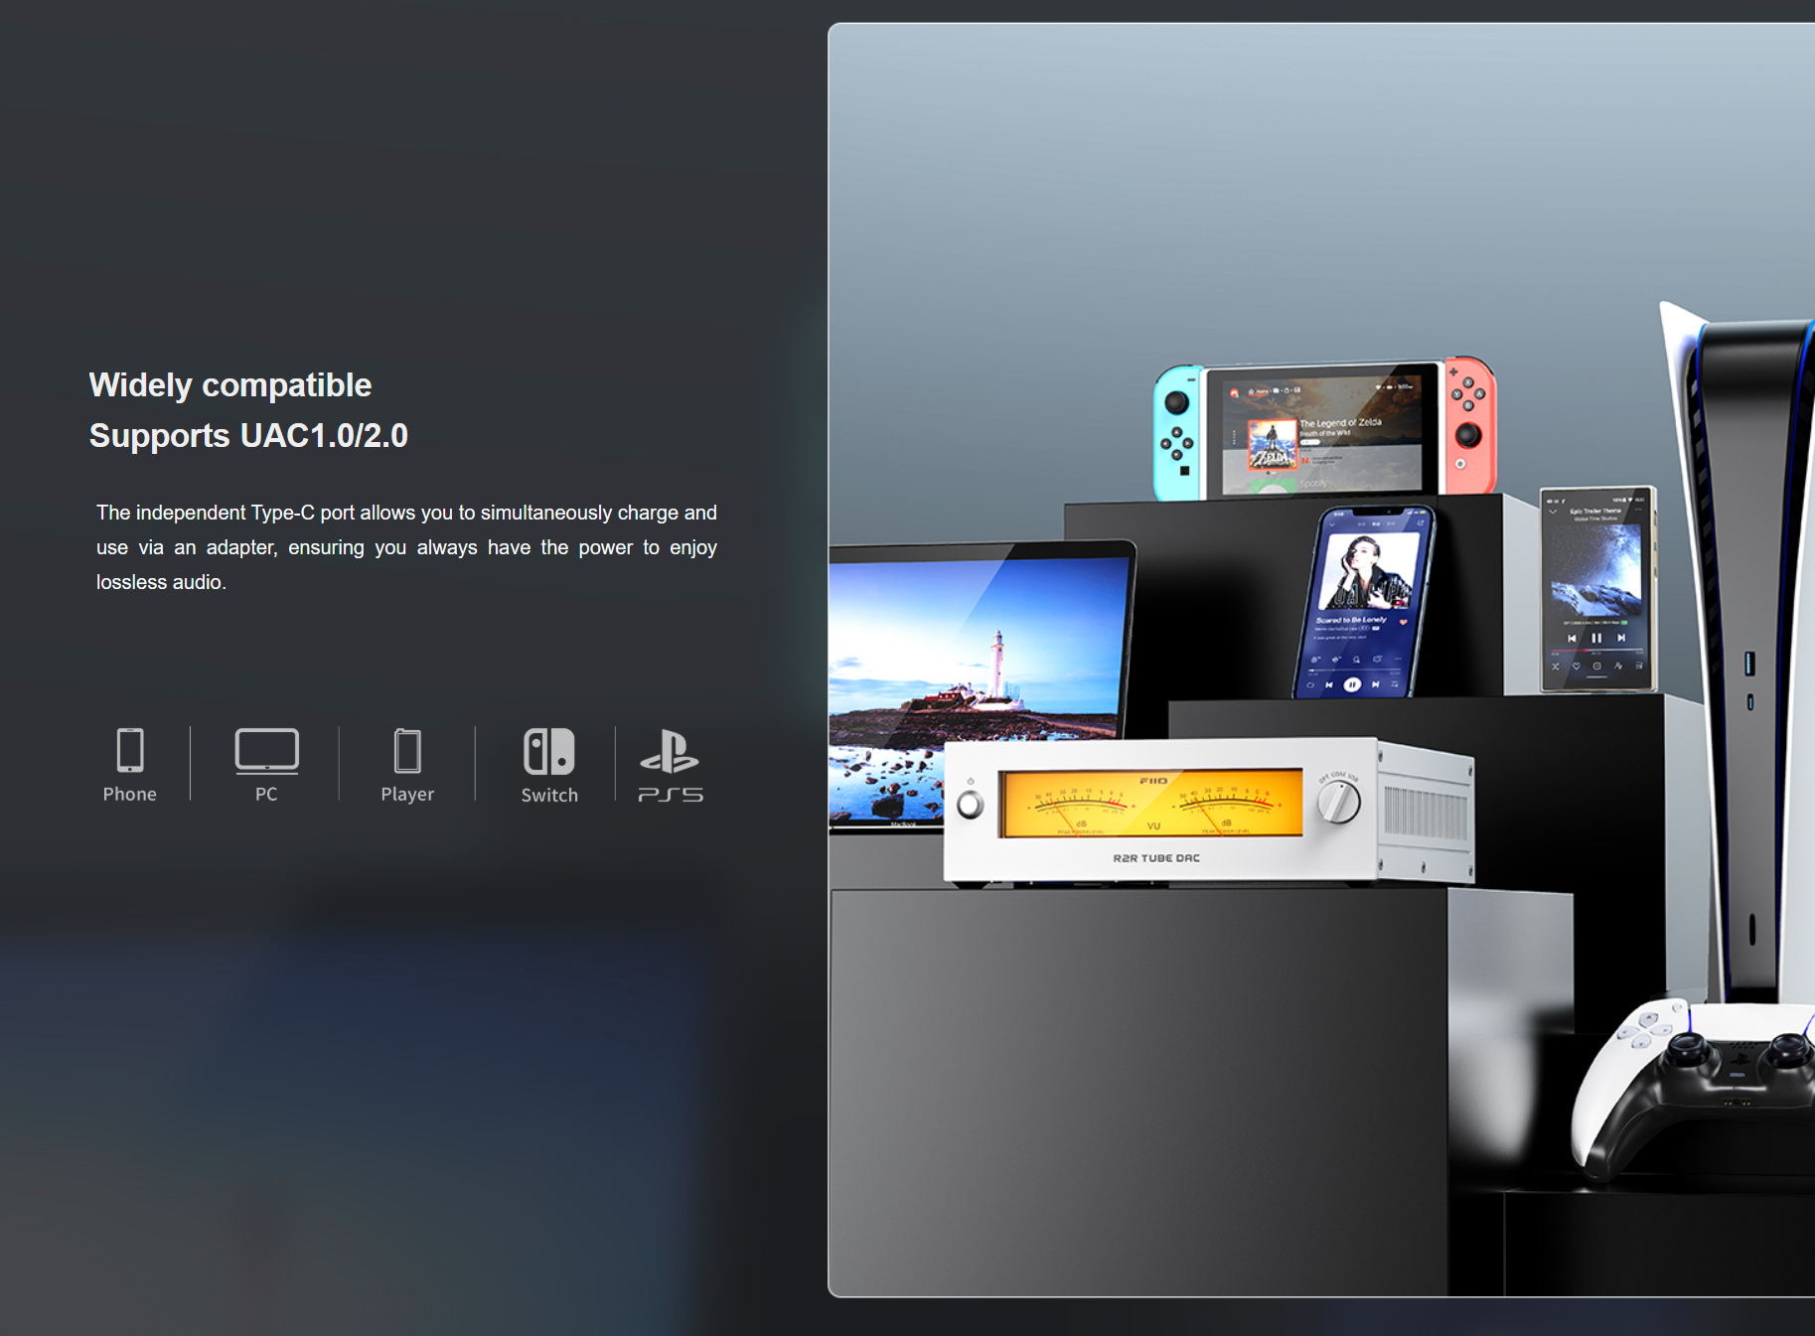Click the blue left Joy-Con controller
The image size is (1815, 1336).
click(x=1178, y=431)
